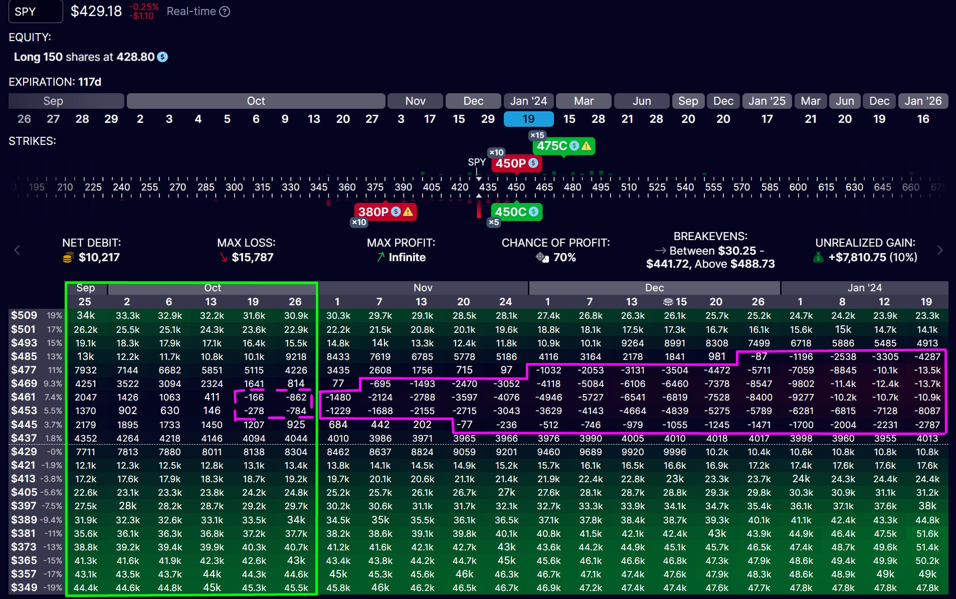The width and height of the screenshot is (956, 599).
Task: Click the Real-time help question mark icon
Action: pyautogui.click(x=225, y=12)
